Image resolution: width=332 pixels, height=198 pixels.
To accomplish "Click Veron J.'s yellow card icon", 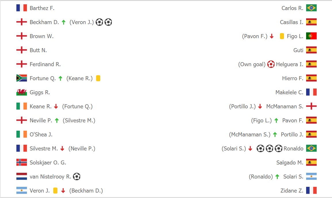I will [55, 191].
